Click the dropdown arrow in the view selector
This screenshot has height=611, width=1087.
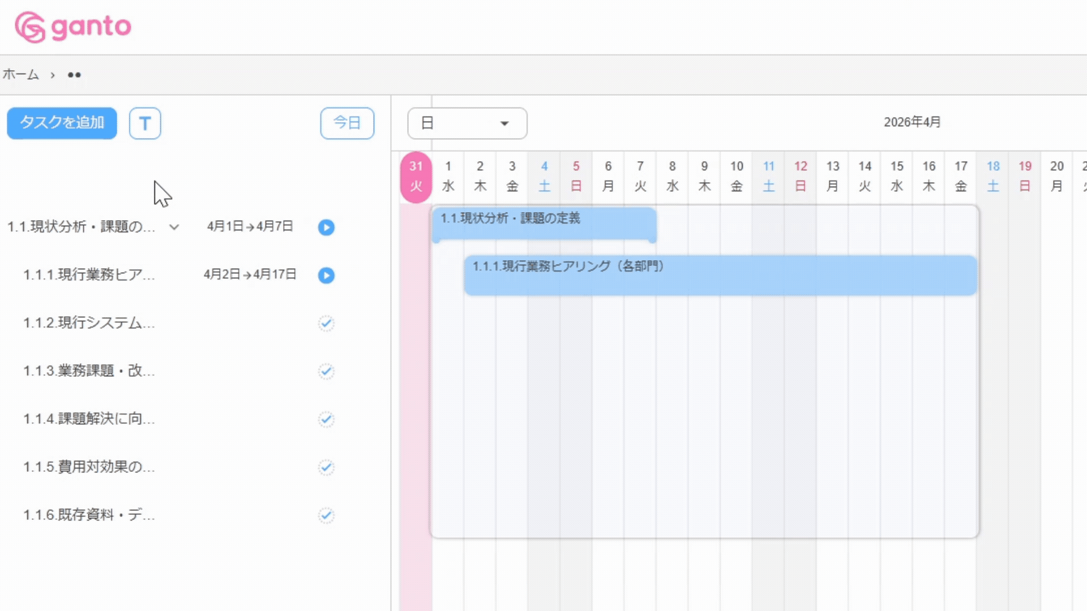504,123
